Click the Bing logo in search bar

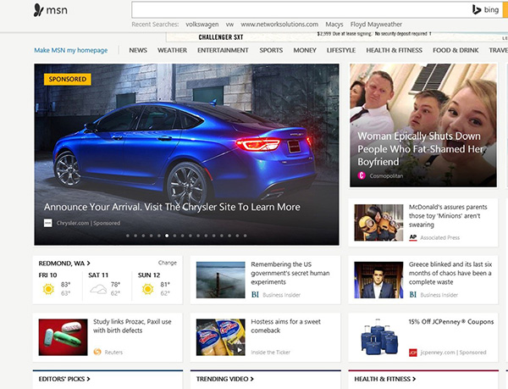(x=485, y=10)
